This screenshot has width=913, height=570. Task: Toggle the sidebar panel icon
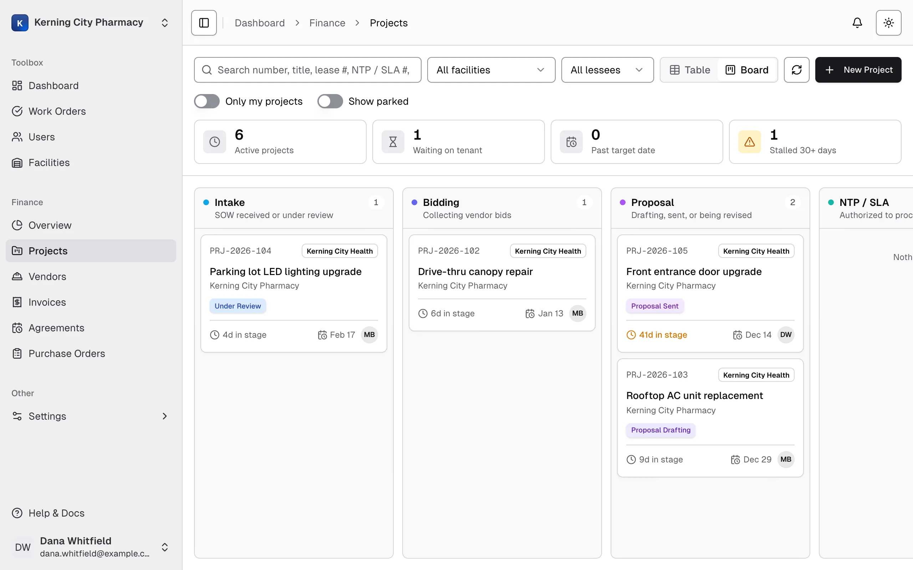pyautogui.click(x=204, y=22)
